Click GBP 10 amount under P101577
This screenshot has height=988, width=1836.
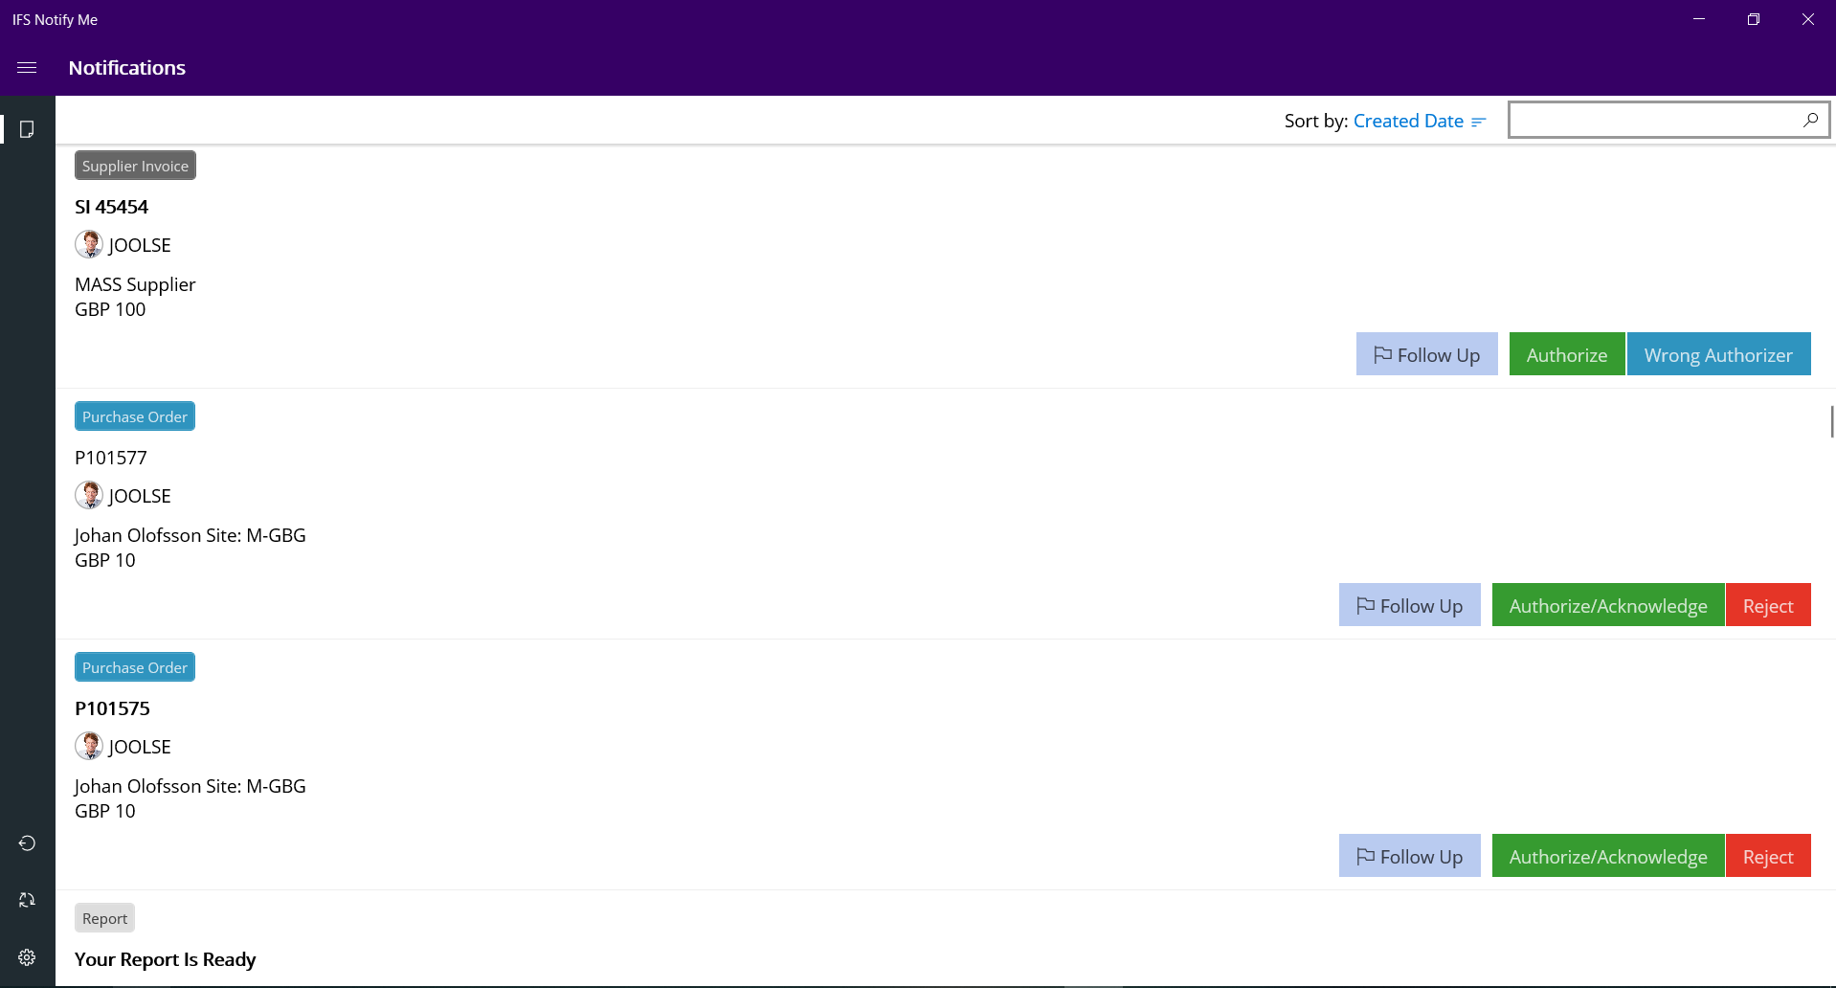coord(105,560)
